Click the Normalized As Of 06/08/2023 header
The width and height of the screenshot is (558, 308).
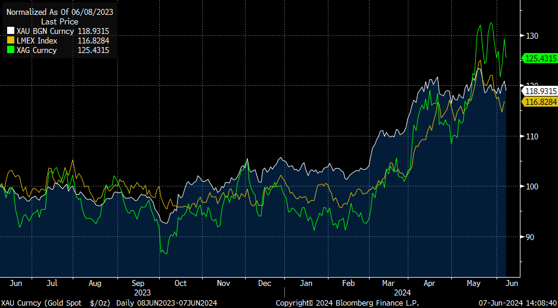(x=60, y=12)
